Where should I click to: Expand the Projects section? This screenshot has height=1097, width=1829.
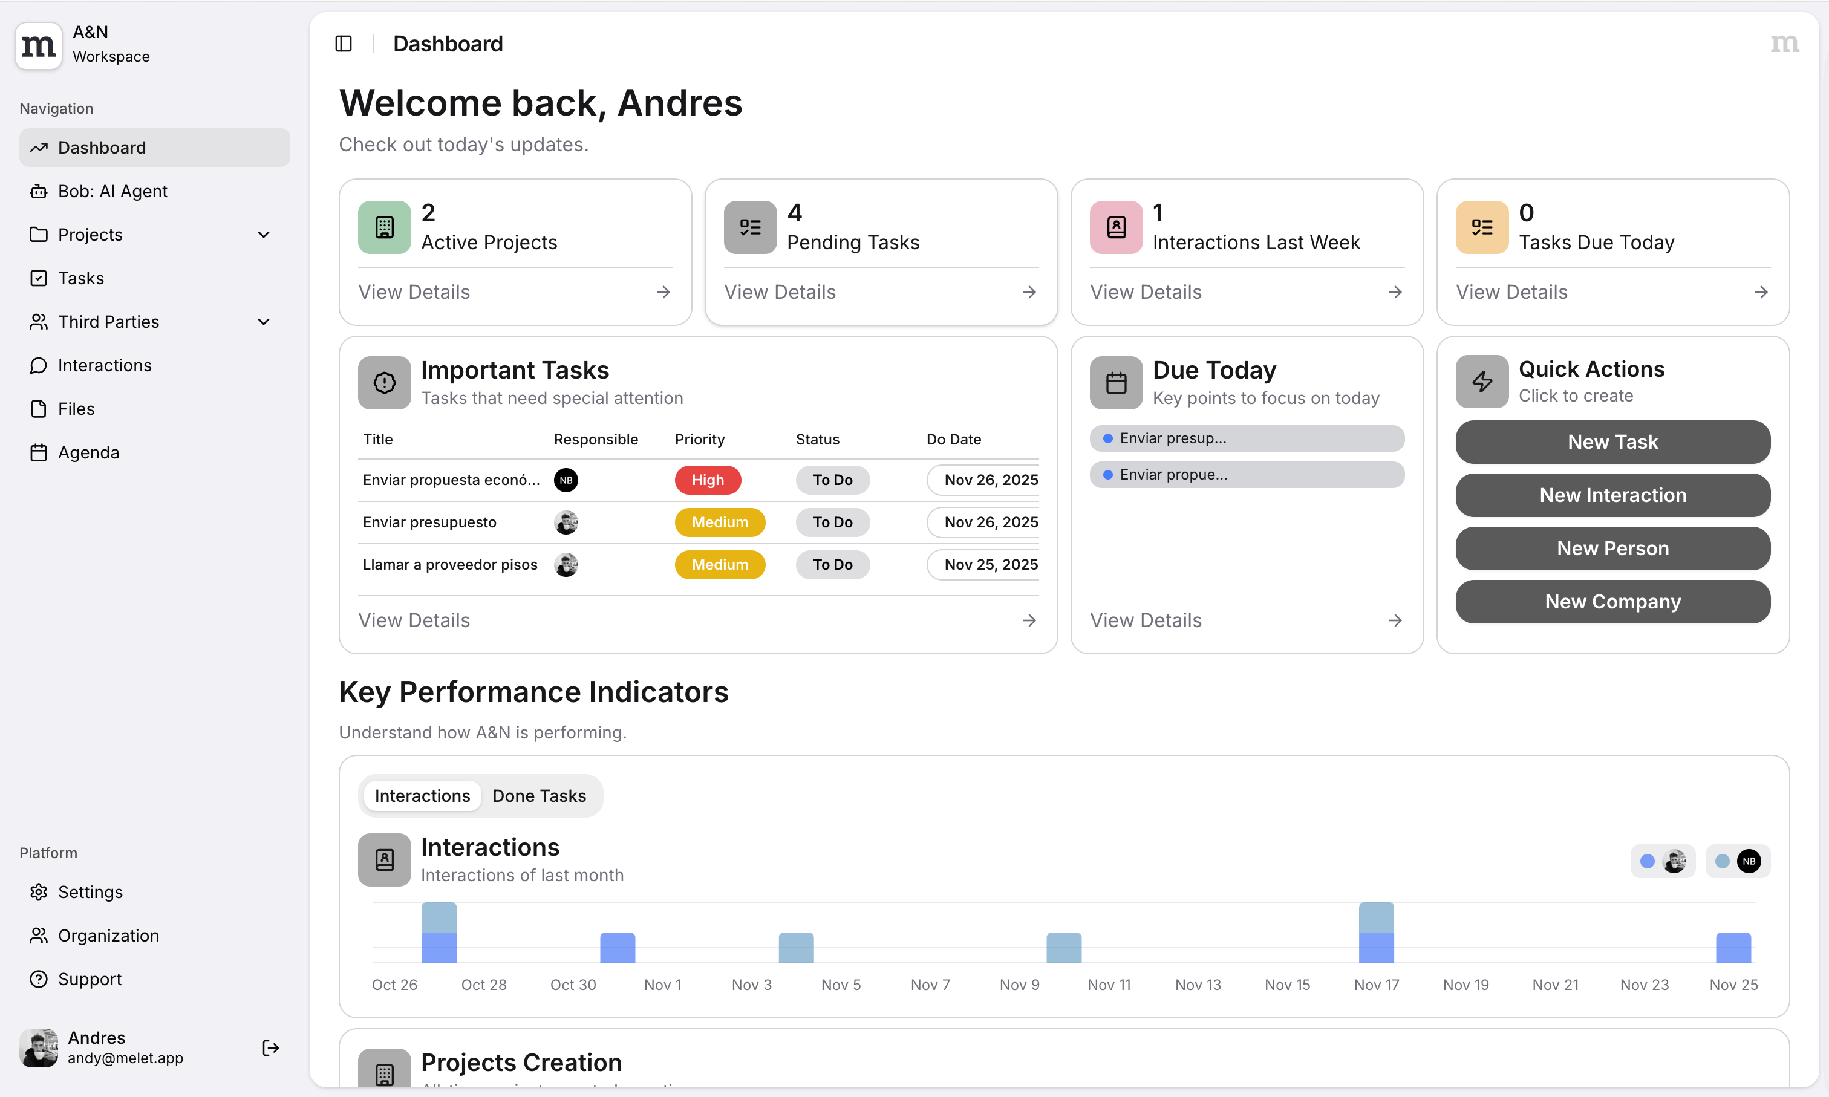click(264, 234)
